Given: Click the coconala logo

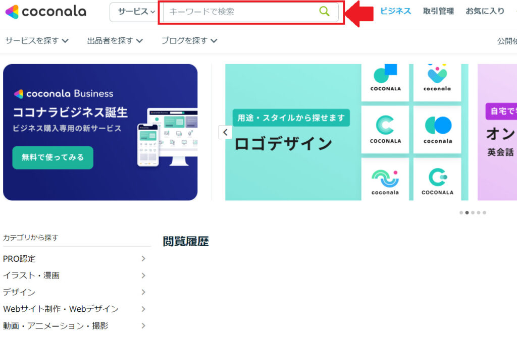Looking at the screenshot, I should coord(46,12).
